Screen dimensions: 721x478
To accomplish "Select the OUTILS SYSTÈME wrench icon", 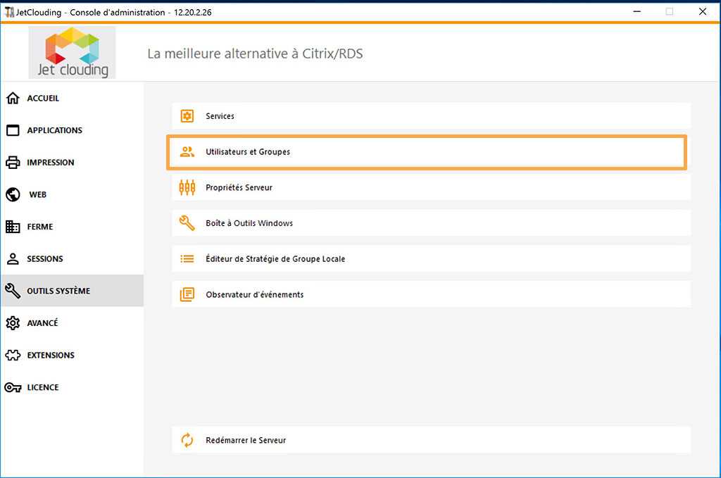I will point(13,290).
